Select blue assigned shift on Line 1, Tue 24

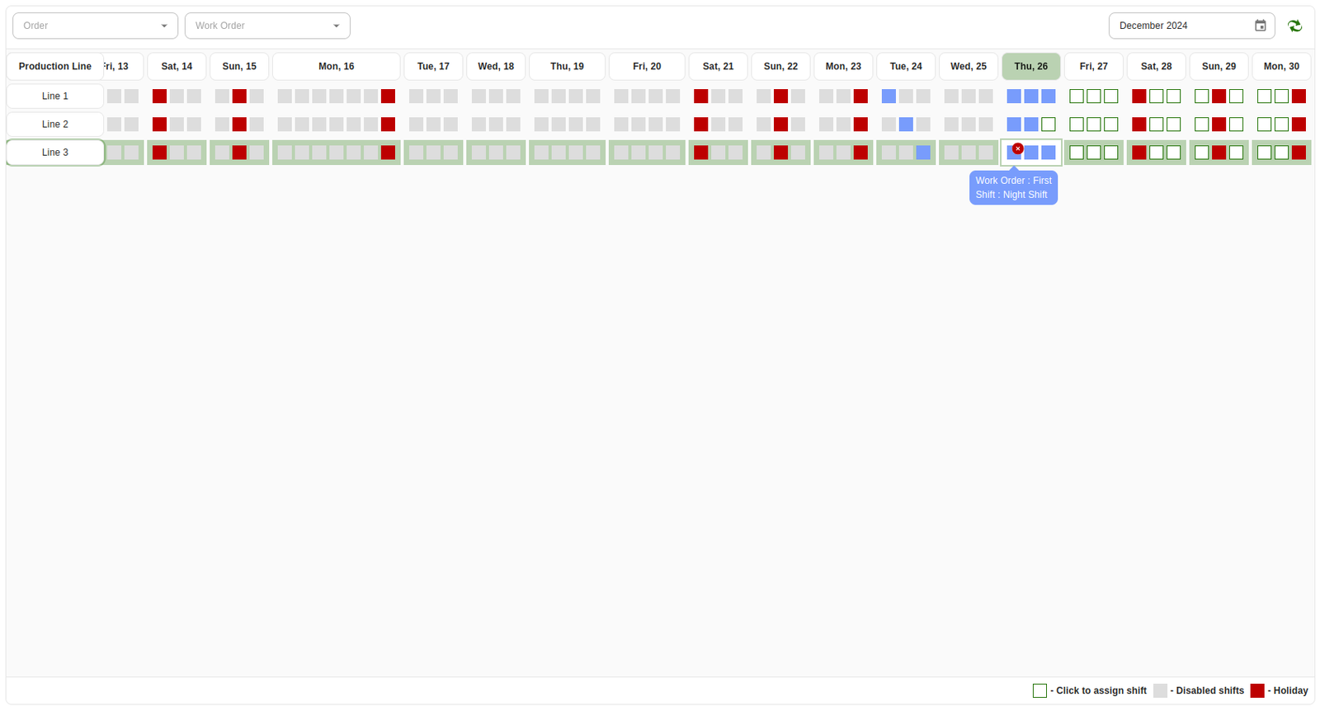click(x=889, y=97)
